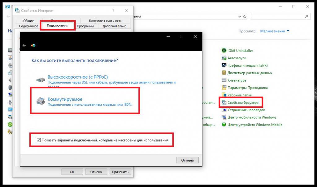Screen dimensions: 317x187
Task: Uncheck Показать варианты подключений checkbox
Action: click(39, 140)
